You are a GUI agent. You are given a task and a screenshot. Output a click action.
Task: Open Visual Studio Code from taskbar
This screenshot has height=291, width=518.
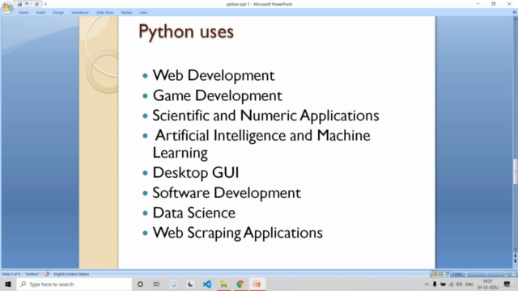click(207, 284)
